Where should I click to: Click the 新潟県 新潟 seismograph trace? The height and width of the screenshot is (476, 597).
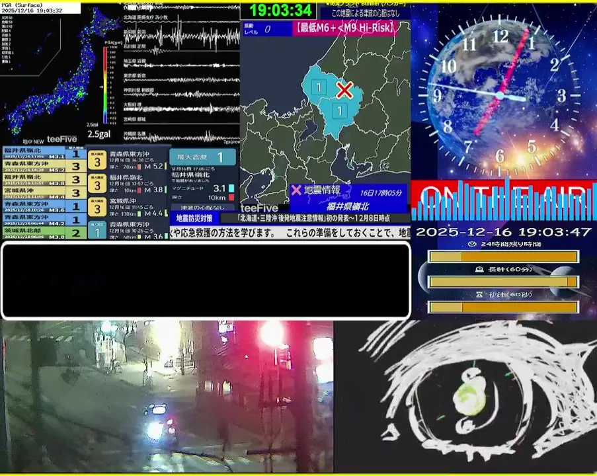click(182, 37)
